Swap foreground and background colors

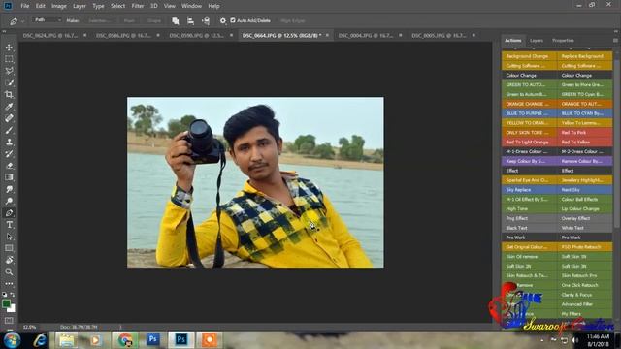pos(13,295)
